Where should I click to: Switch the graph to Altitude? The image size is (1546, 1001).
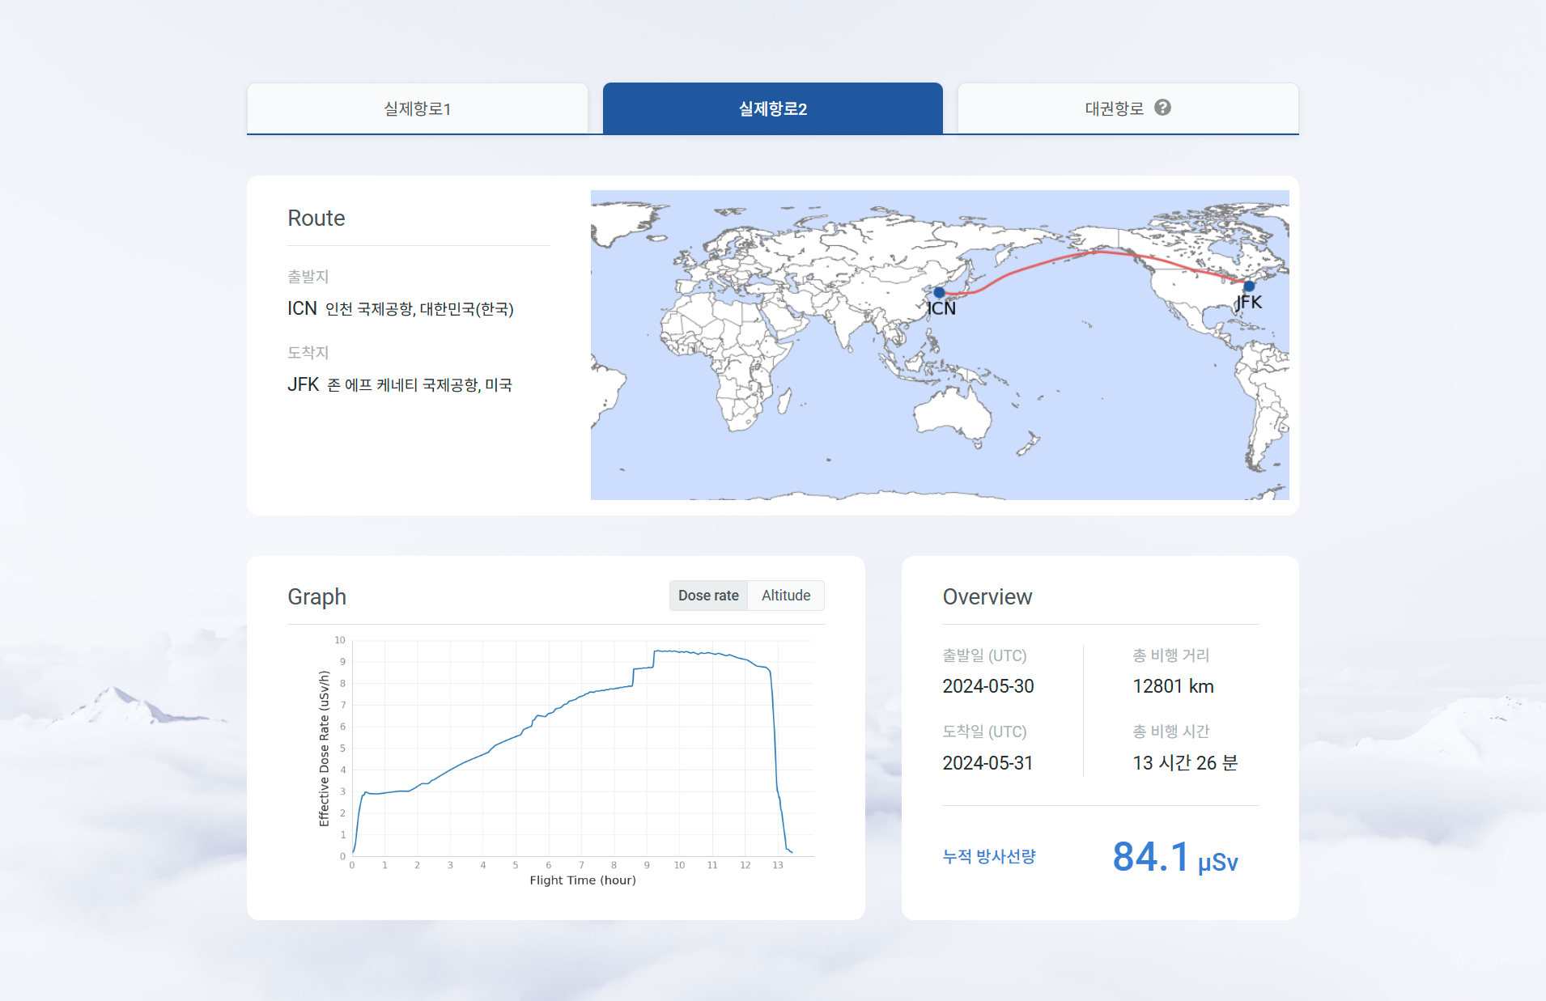(786, 596)
